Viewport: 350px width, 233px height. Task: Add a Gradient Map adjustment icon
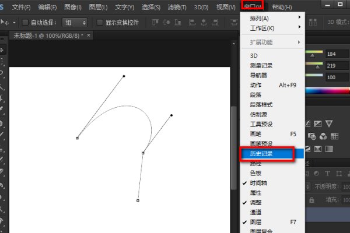(x=329, y=149)
